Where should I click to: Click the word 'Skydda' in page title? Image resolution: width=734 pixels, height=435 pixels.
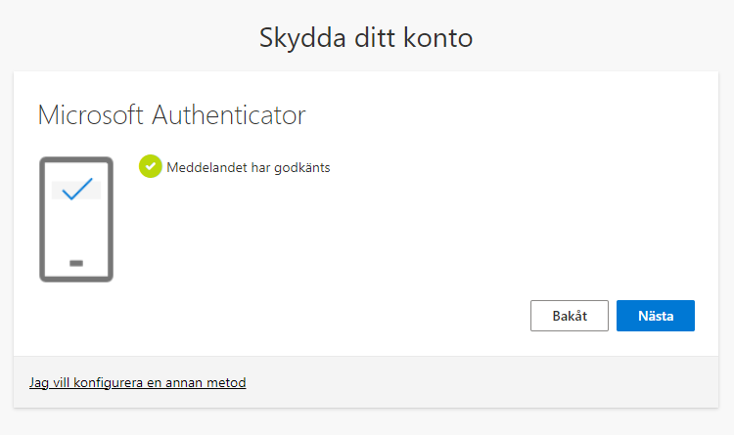295,38
